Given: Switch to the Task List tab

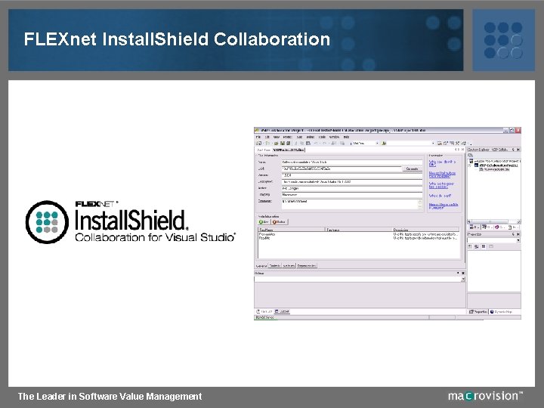Looking at the screenshot, I should point(264,311).
